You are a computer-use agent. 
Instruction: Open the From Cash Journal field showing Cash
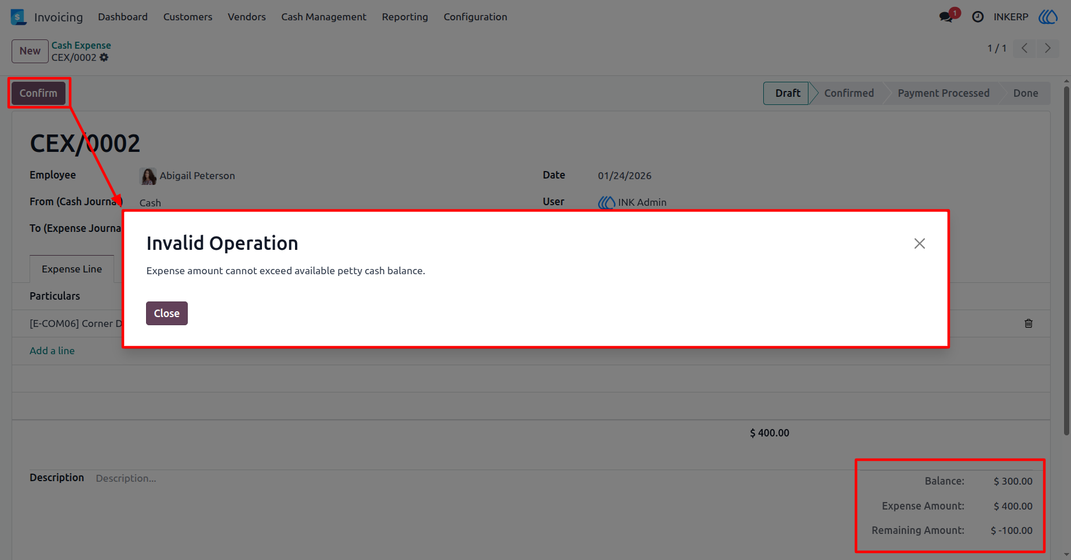point(150,203)
